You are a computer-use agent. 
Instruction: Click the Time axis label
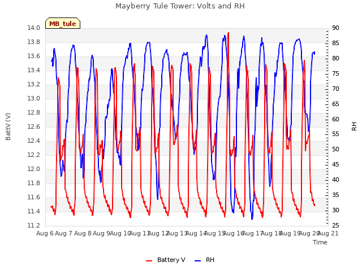pyautogui.click(x=320, y=242)
